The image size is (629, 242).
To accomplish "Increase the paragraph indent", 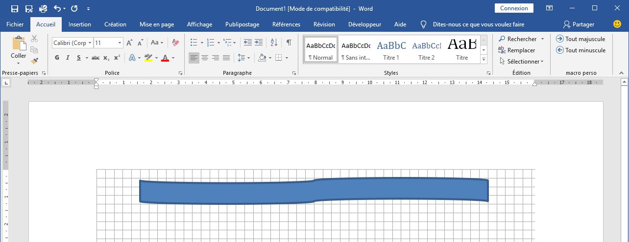I will click(259, 43).
